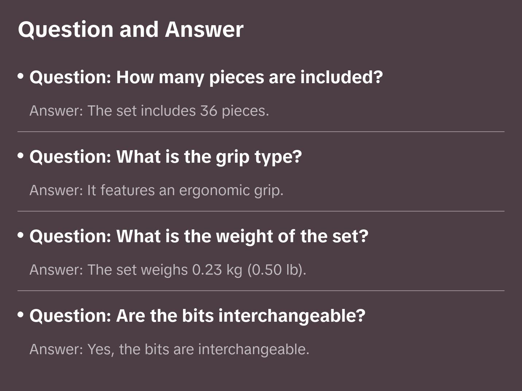
Task: Click the answer "The set includes 36 pieces"
Action: (x=149, y=111)
